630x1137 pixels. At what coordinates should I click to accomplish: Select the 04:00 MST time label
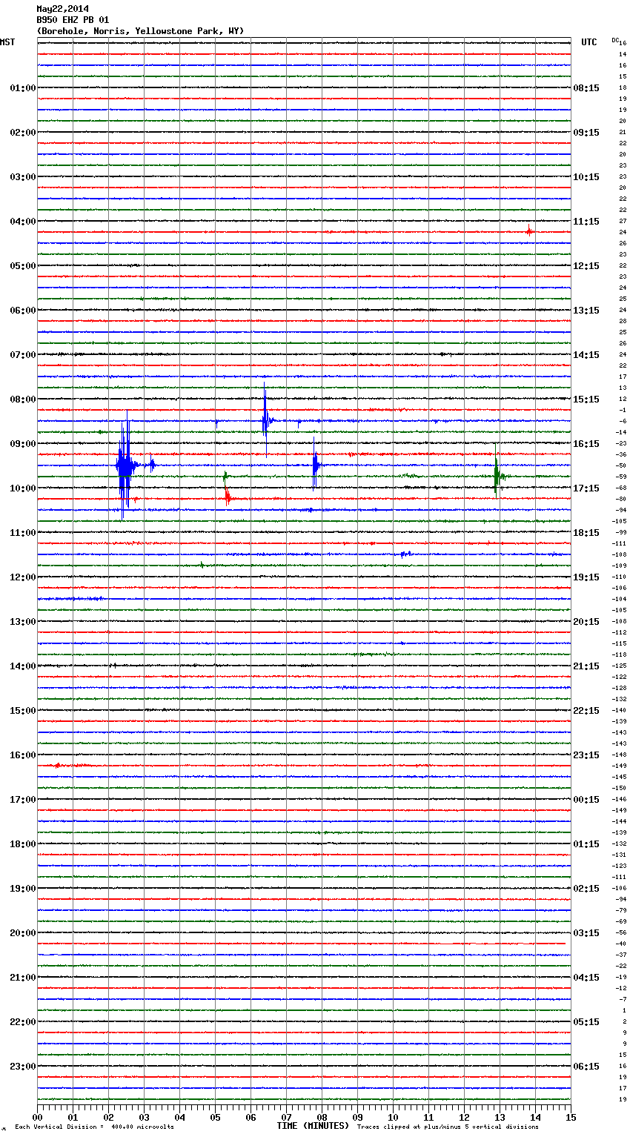tap(22, 221)
